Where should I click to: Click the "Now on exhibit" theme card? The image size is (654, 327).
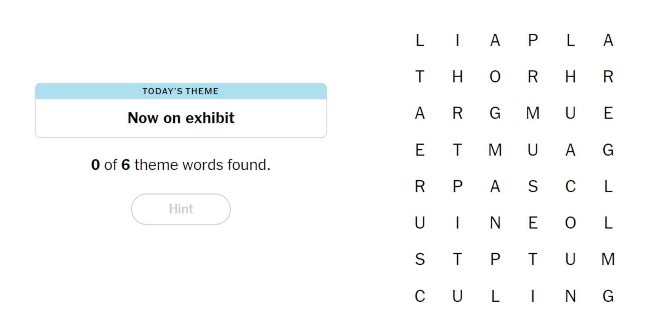[181, 111]
